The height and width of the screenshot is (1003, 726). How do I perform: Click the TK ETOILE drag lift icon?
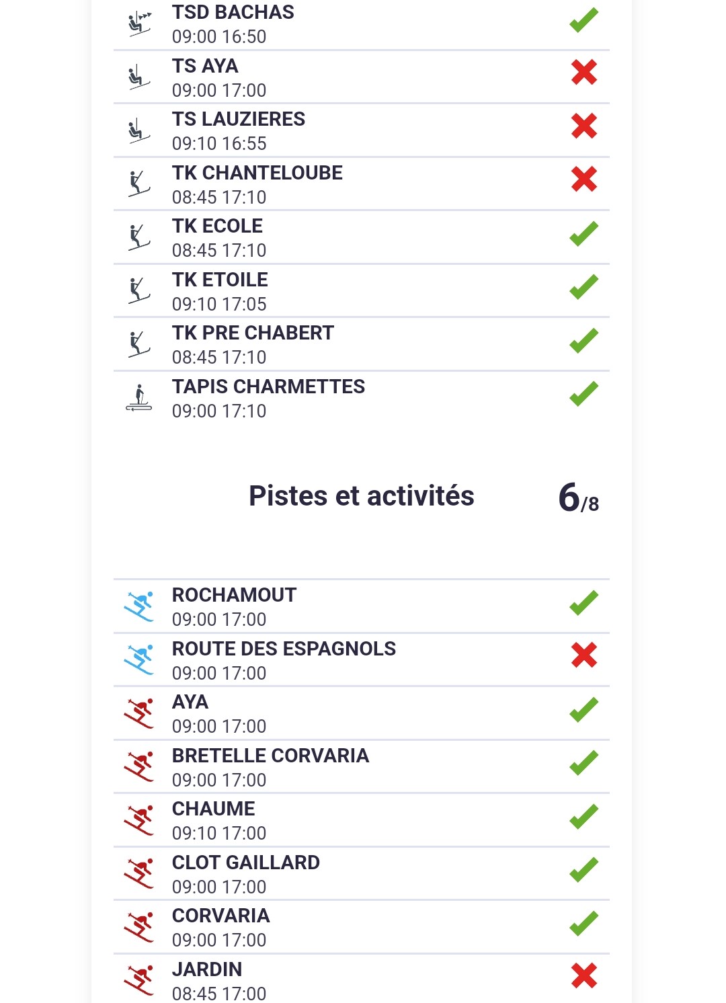click(x=138, y=290)
